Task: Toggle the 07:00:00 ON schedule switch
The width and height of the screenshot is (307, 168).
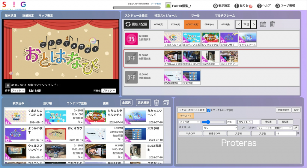Action: pyautogui.click(x=131, y=39)
